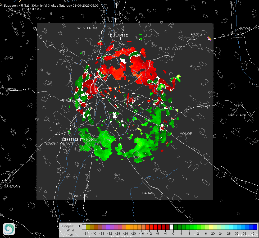Image resolution: width=259 pixels, height=238 pixels.
Task: Click the GÖDÖLLO map label
Action: [x=173, y=49]
